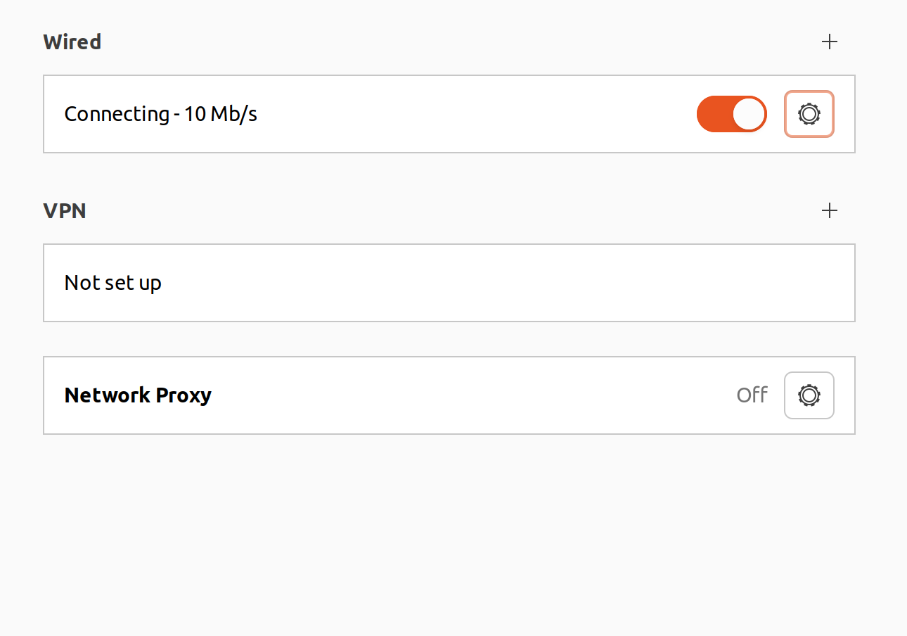Image resolution: width=907 pixels, height=636 pixels.
Task: Add a new VPN connection
Action: pyautogui.click(x=830, y=210)
